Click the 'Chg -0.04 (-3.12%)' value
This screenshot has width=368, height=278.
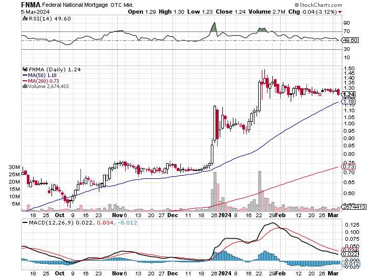click(x=313, y=12)
